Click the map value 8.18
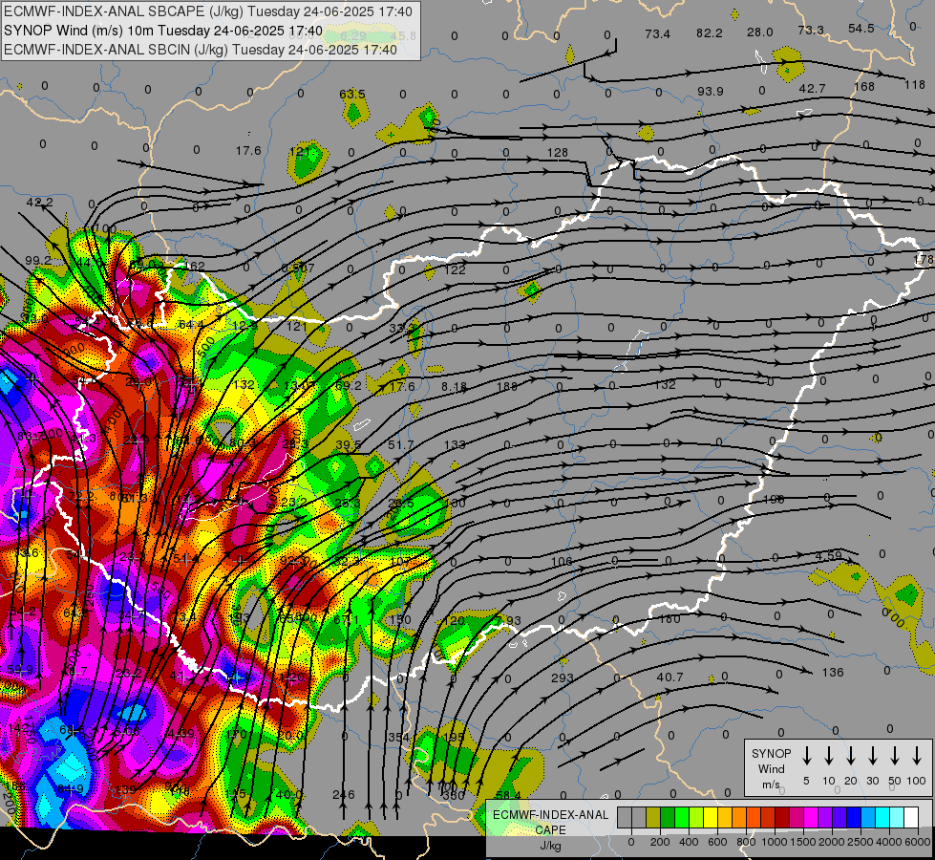This screenshot has height=860, width=935. pos(454,387)
